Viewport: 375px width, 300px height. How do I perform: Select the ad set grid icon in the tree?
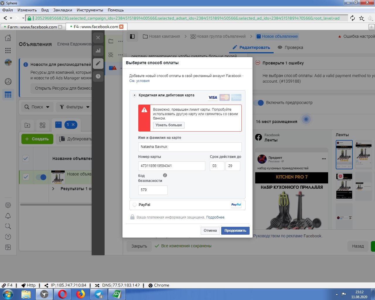111,55
